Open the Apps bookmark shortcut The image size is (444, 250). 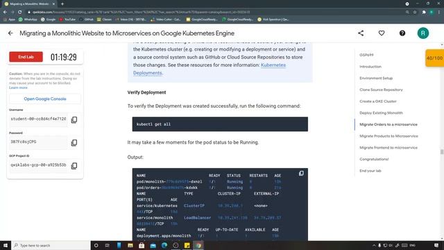9,19
